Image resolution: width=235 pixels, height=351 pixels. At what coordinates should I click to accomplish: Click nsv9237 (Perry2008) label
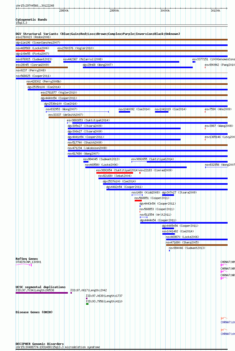[x=31, y=70]
